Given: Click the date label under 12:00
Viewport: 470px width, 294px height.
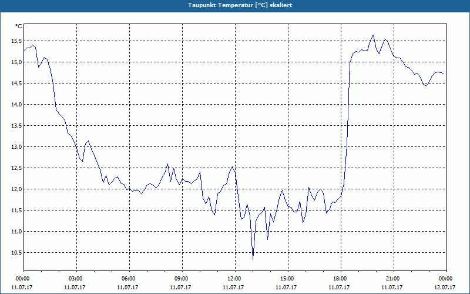Looking at the screenshot, I should 233,287.
